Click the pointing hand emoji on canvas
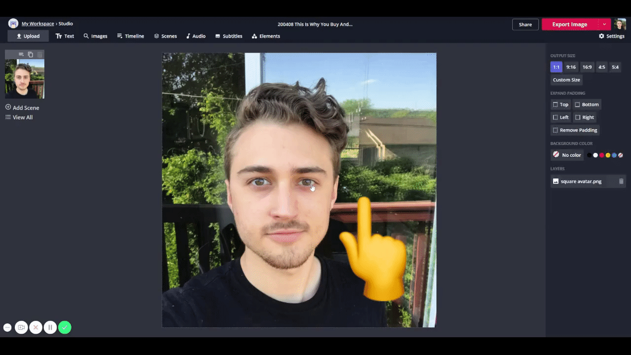This screenshot has height=355, width=631. coord(373,249)
